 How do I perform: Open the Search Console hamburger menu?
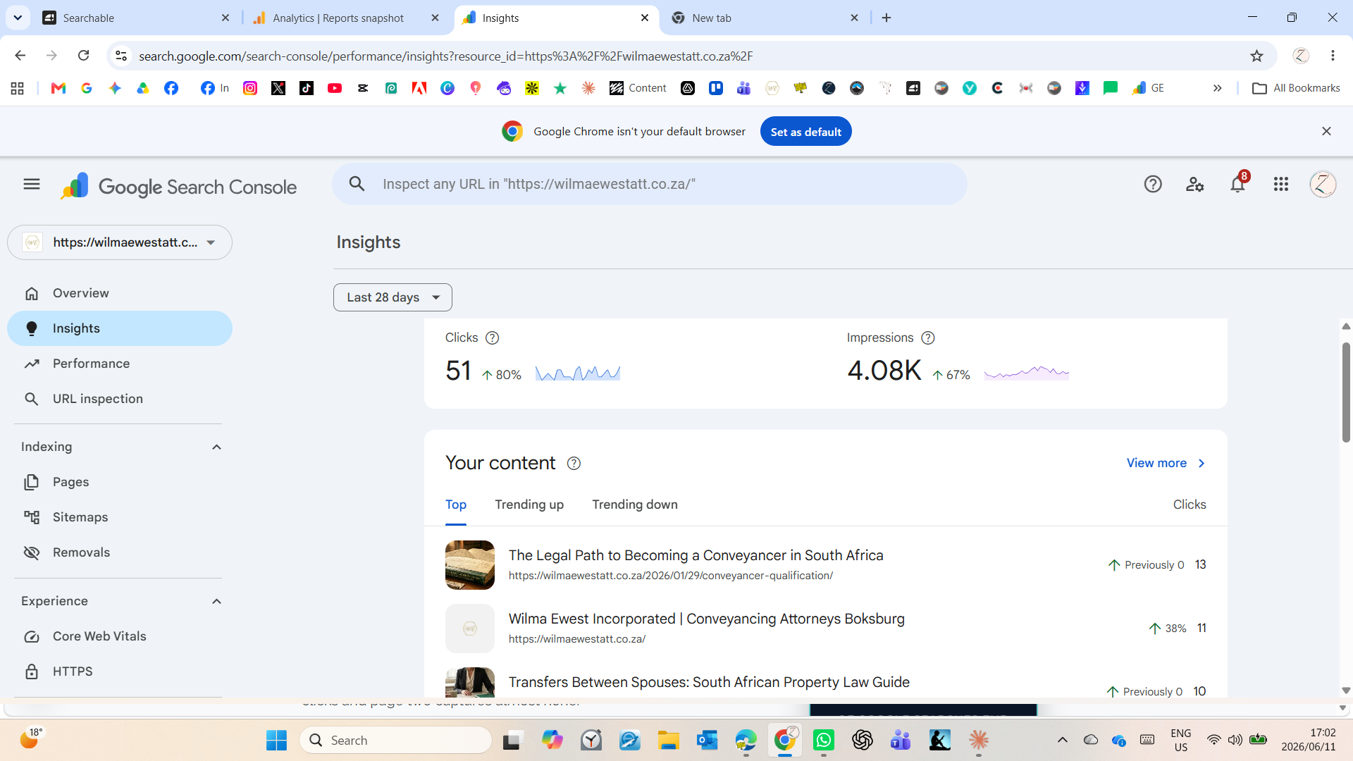[x=32, y=184]
